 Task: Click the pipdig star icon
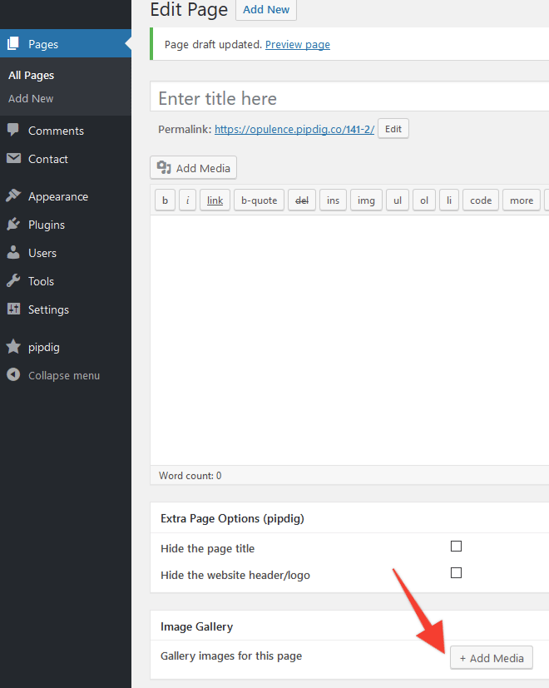(x=13, y=347)
